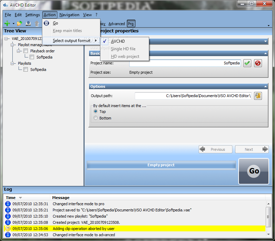
Task: Open the Settings menu
Action: tap(32, 15)
